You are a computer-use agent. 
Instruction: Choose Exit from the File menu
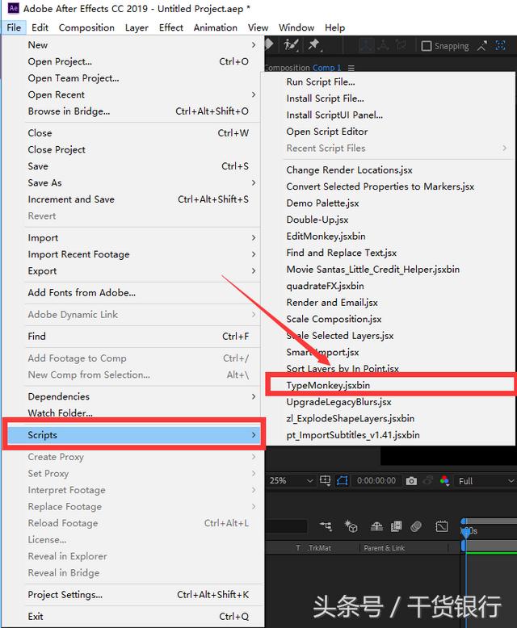132,617
